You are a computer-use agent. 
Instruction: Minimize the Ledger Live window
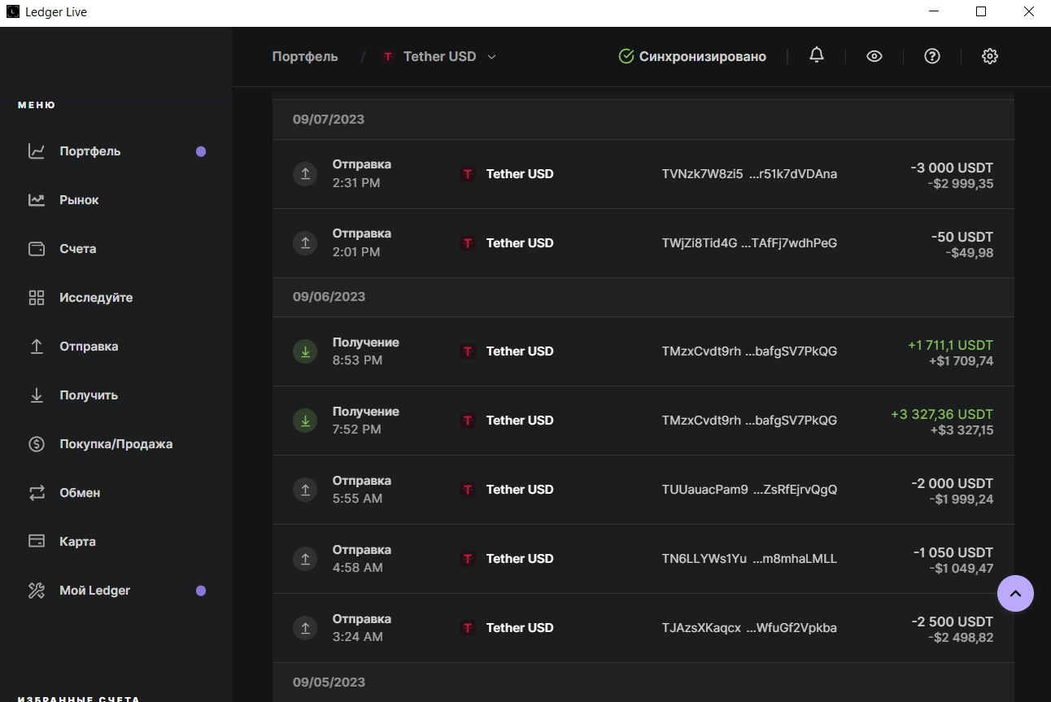[x=934, y=12]
